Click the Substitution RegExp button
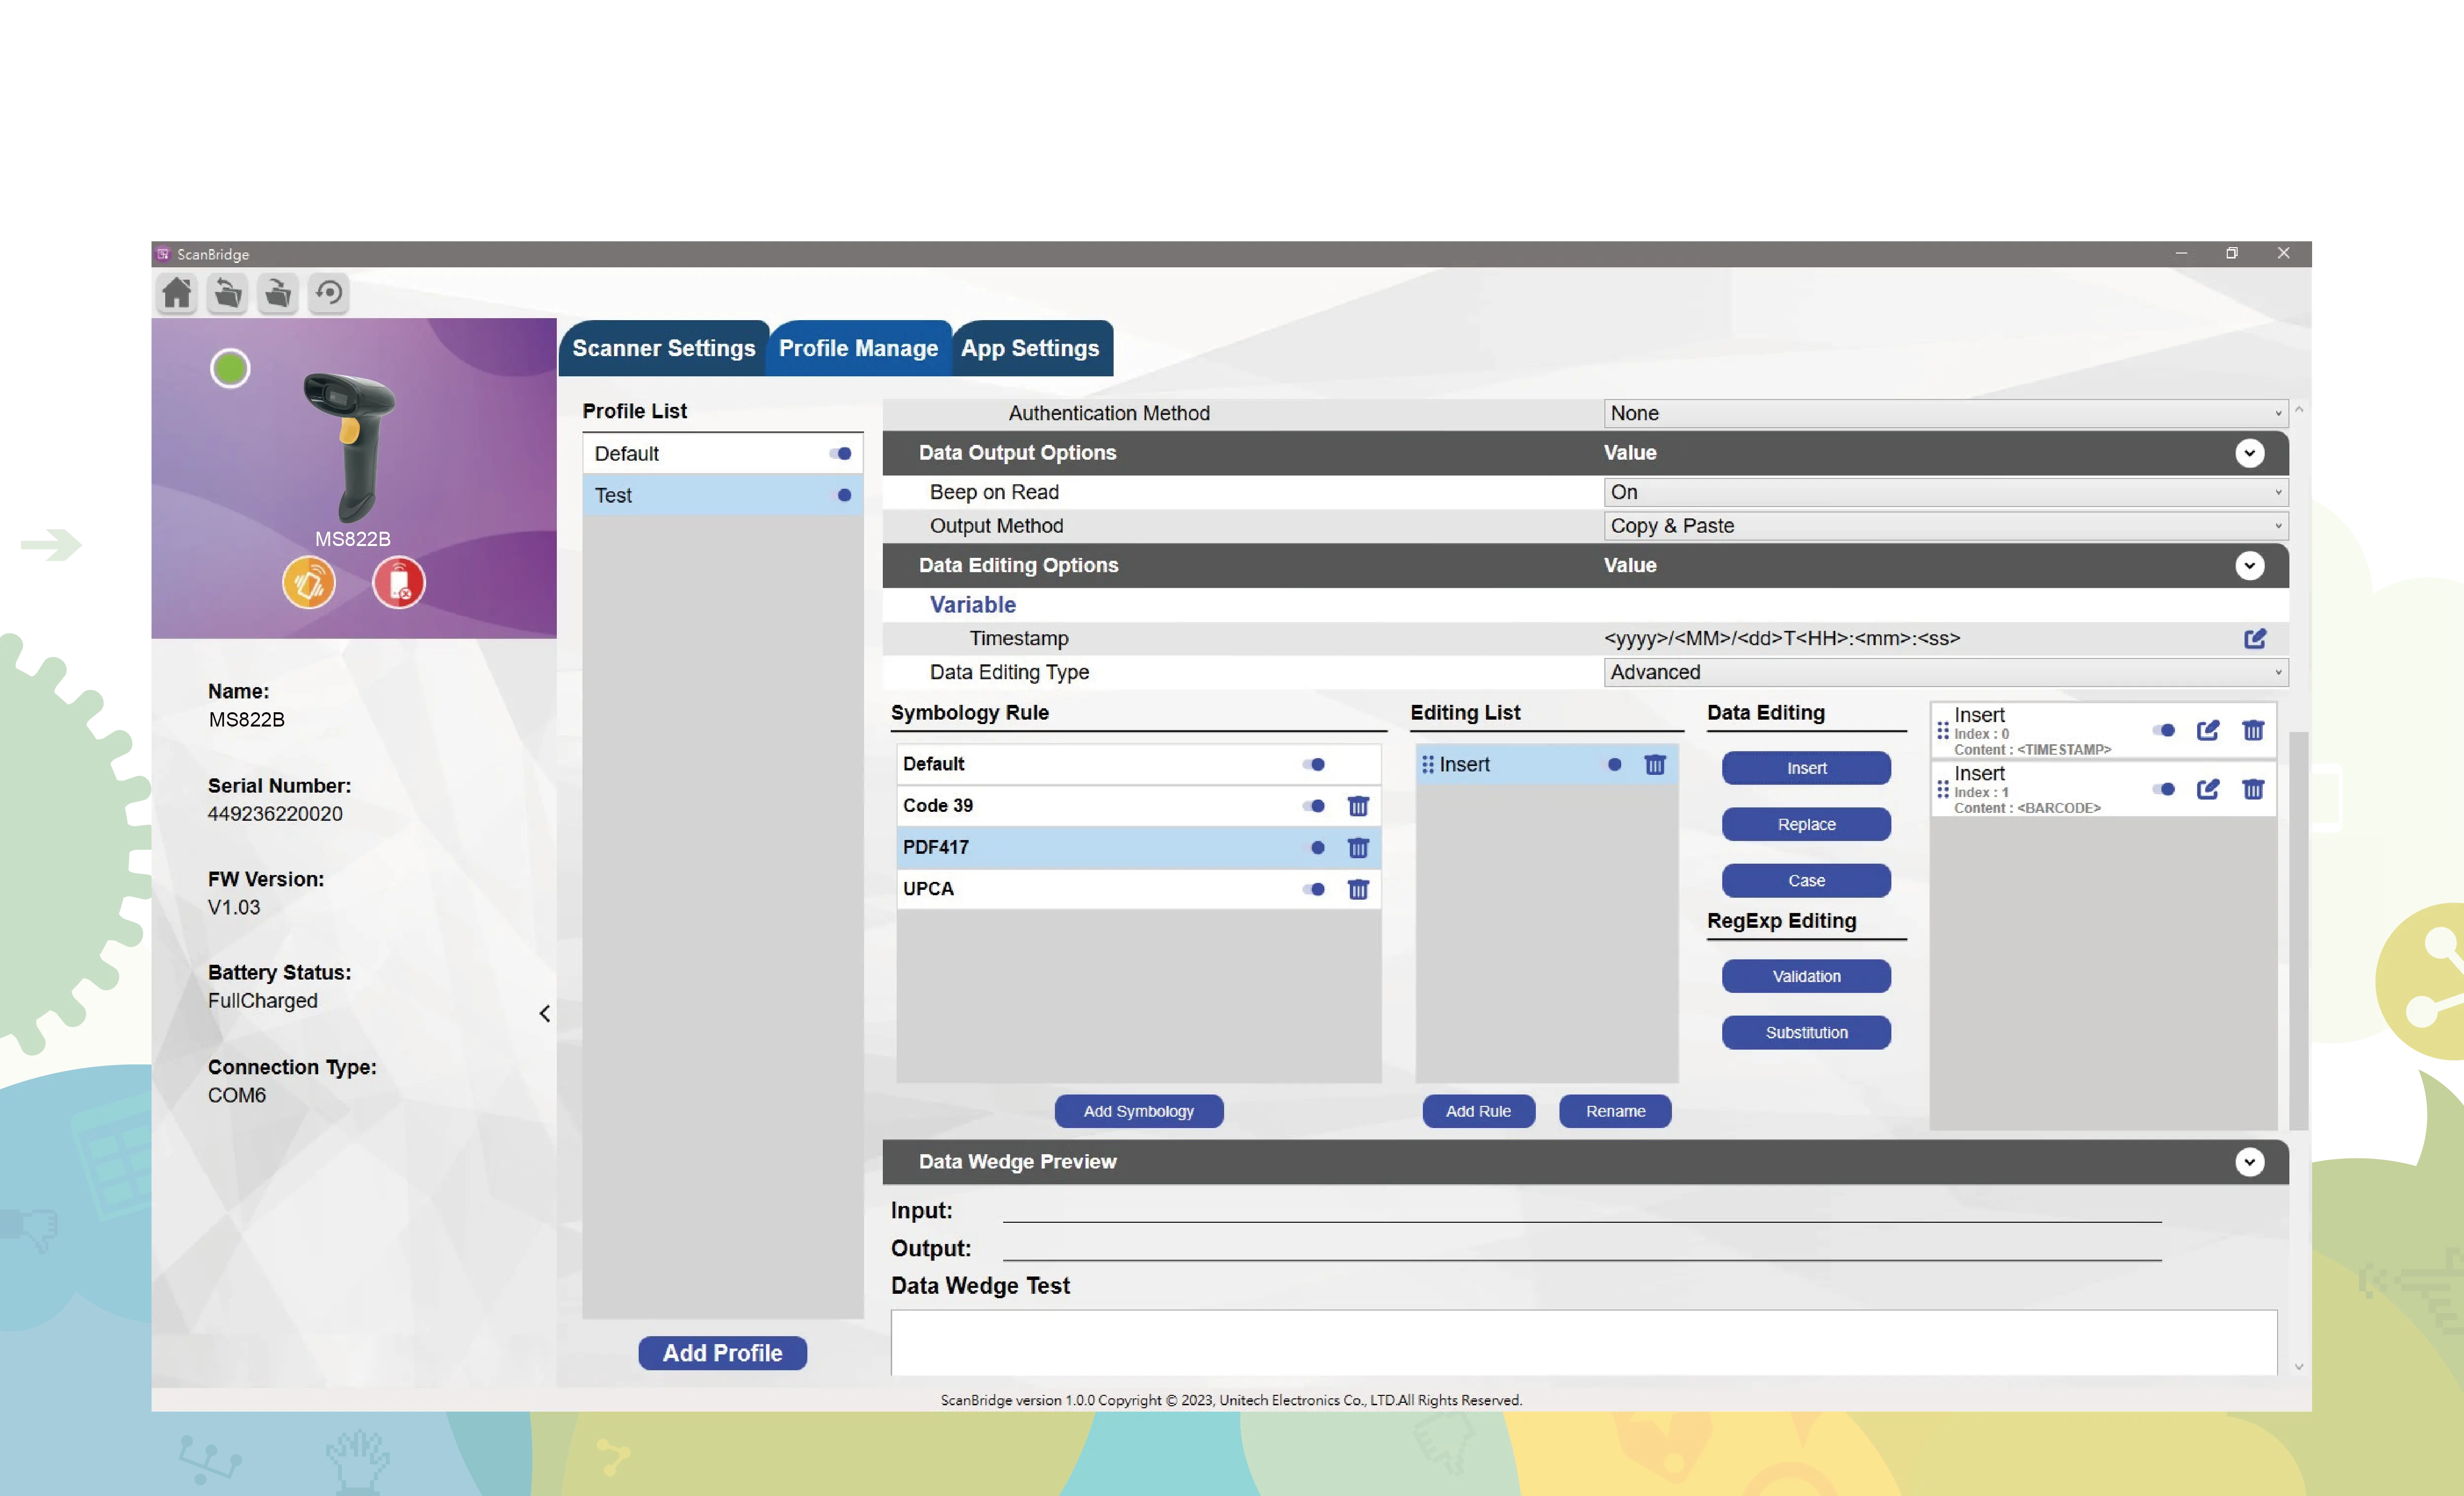2464x1496 pixels. (1806, 1033)
